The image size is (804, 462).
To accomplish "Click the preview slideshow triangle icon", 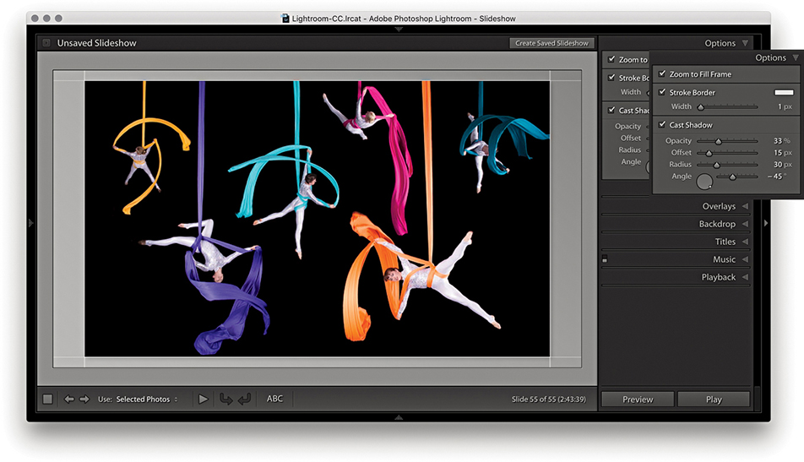I will pos(203,399).
